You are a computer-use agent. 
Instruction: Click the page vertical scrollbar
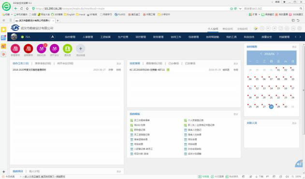[304, 89]
